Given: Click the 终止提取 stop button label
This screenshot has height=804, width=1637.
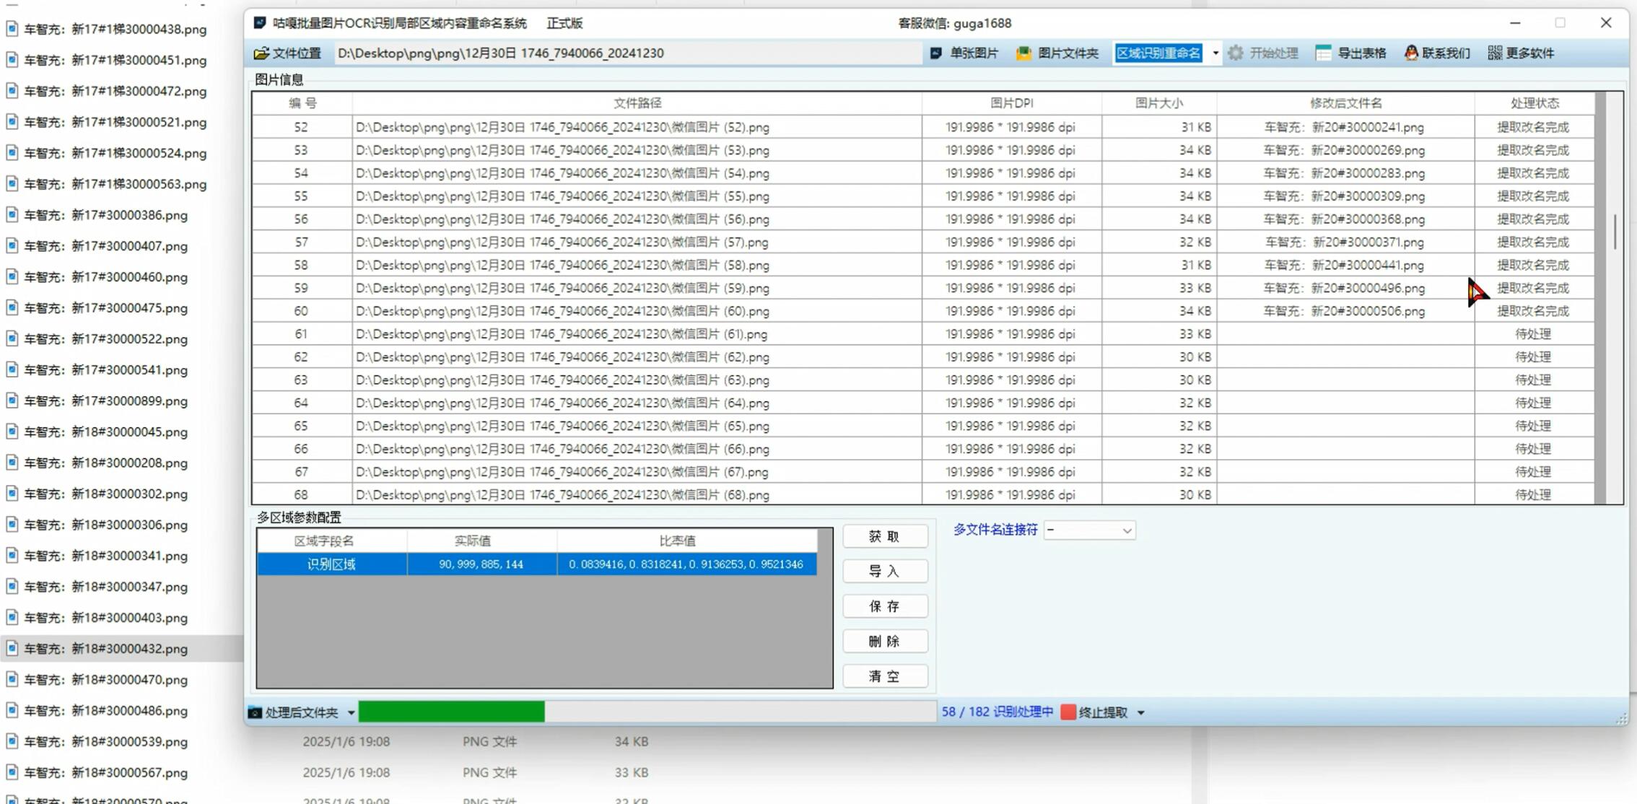Looking at the screenshot, I should 1103,712.
